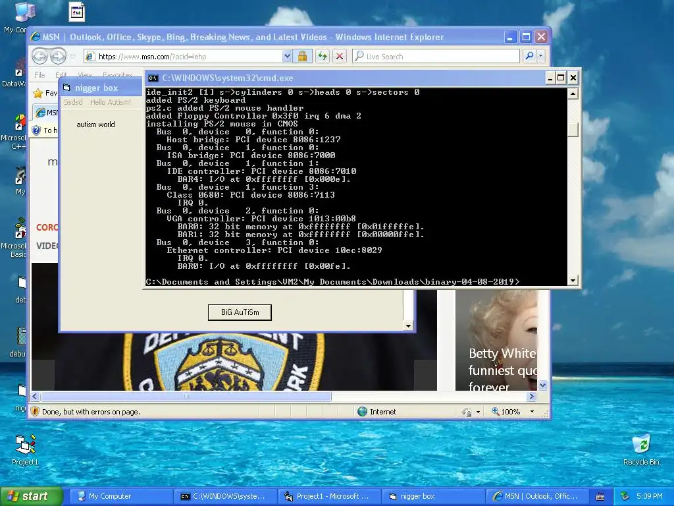Open the File menu in Internet Explorer

coord(39,75)
